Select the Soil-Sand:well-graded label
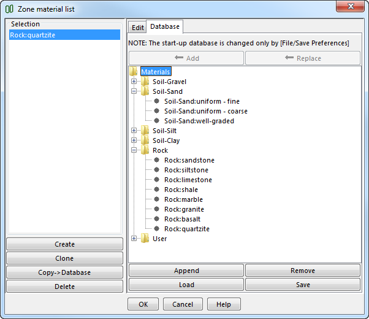This screenshot has width=369, height=319. pos(199,121)
